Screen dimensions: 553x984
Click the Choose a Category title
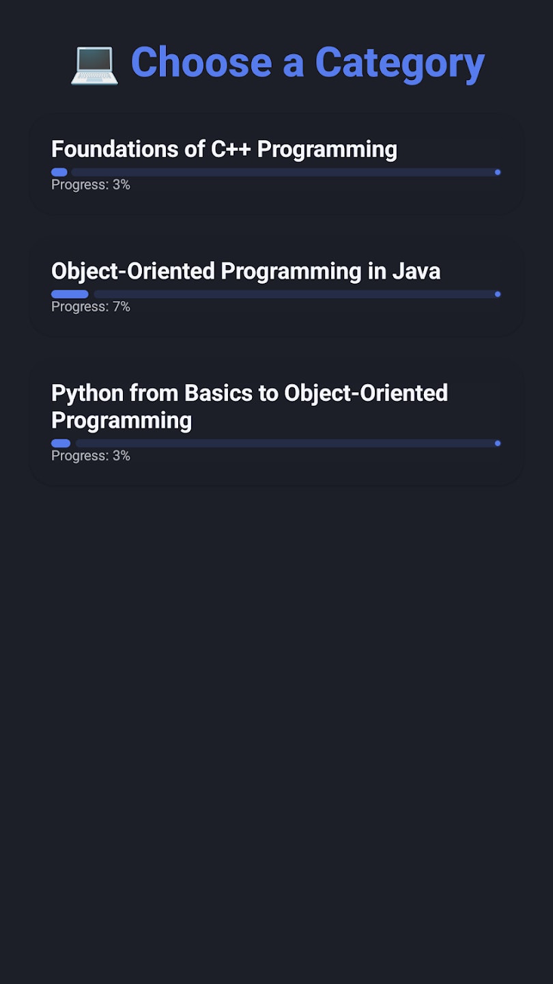click(307, 62)
